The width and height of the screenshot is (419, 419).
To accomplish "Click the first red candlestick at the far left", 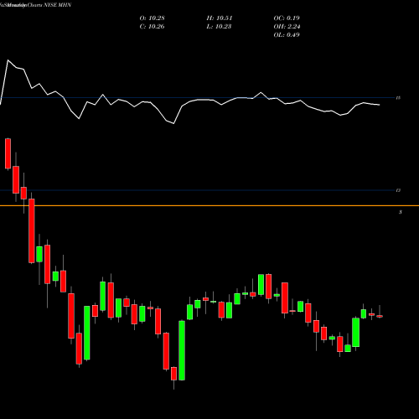I will [x=8, y=153].
